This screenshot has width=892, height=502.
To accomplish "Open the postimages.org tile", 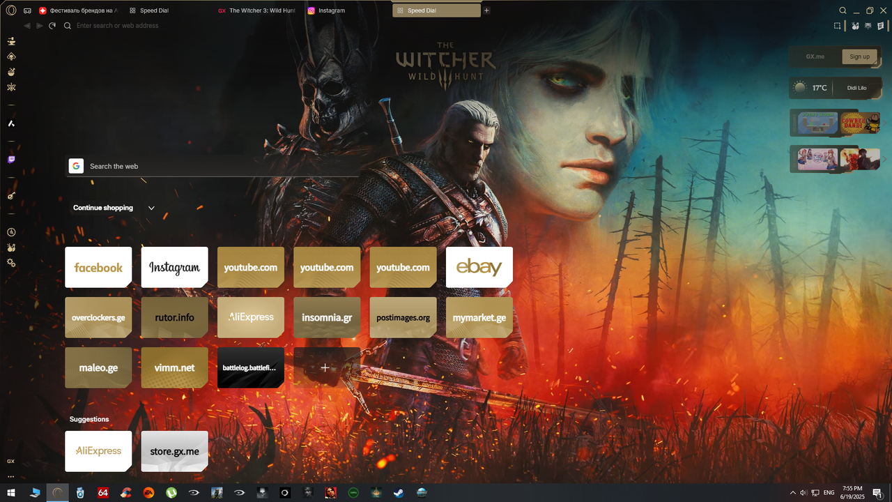I will coord(403,317).
